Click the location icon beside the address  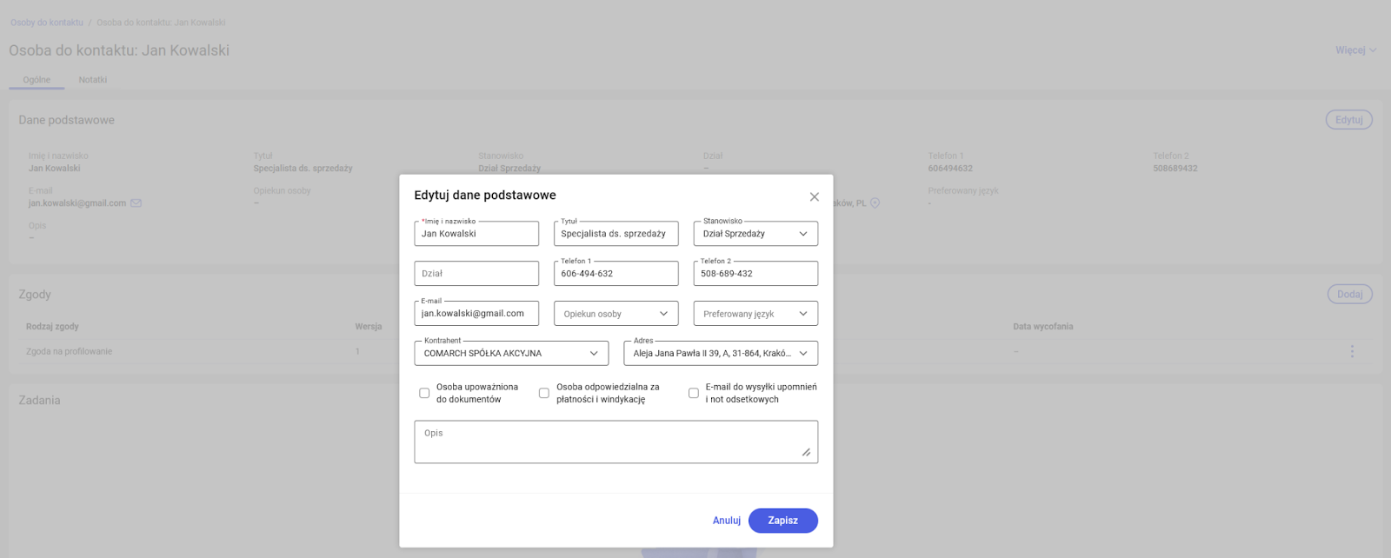point(875,203)
